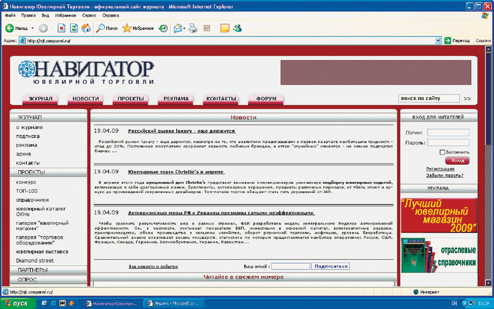The height and width of the screenshot is (309, 494).
Task: Print page with printer icon
Action: point(193,29)
